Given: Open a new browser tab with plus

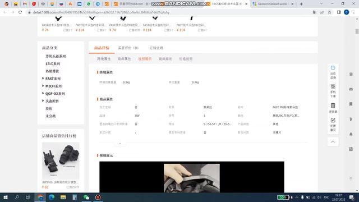Looking at the screenshot, I should coord(301,4).
